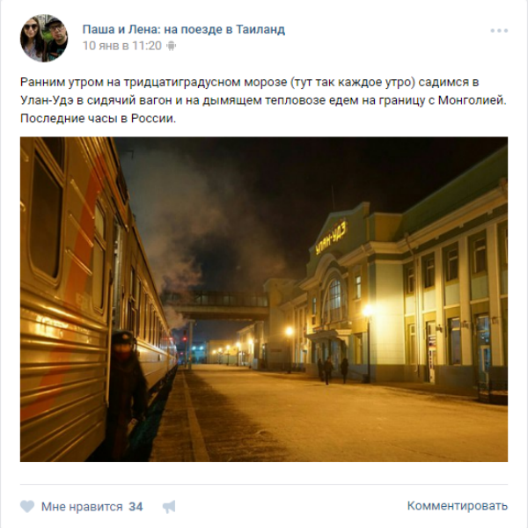Open the Паша и Лена: на поезде в Таиланд page

point(184,29)
